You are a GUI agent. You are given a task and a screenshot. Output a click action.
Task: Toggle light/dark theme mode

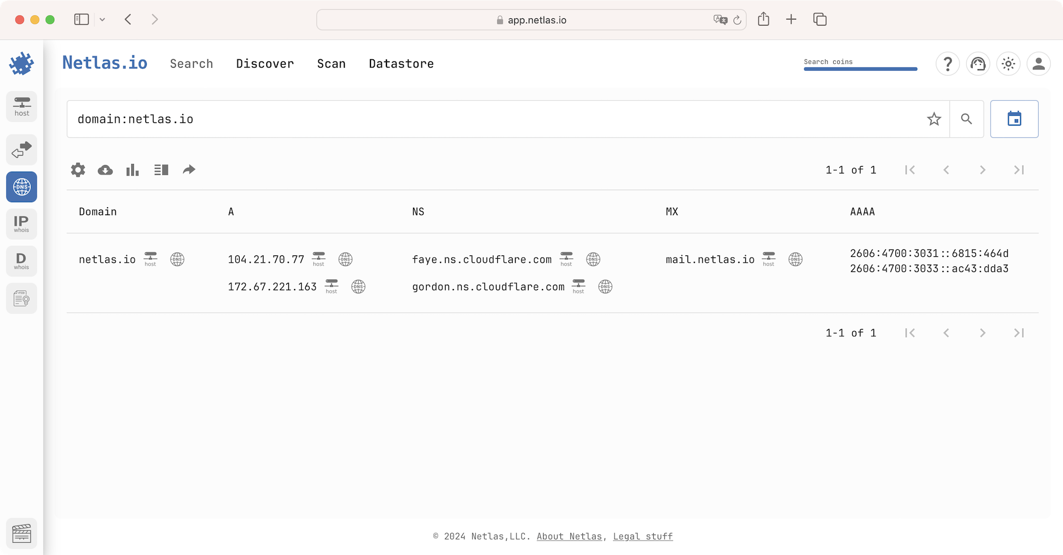1008,64
